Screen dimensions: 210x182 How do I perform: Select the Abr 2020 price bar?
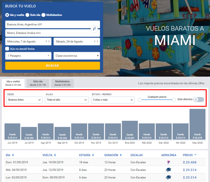pos(180,131)
